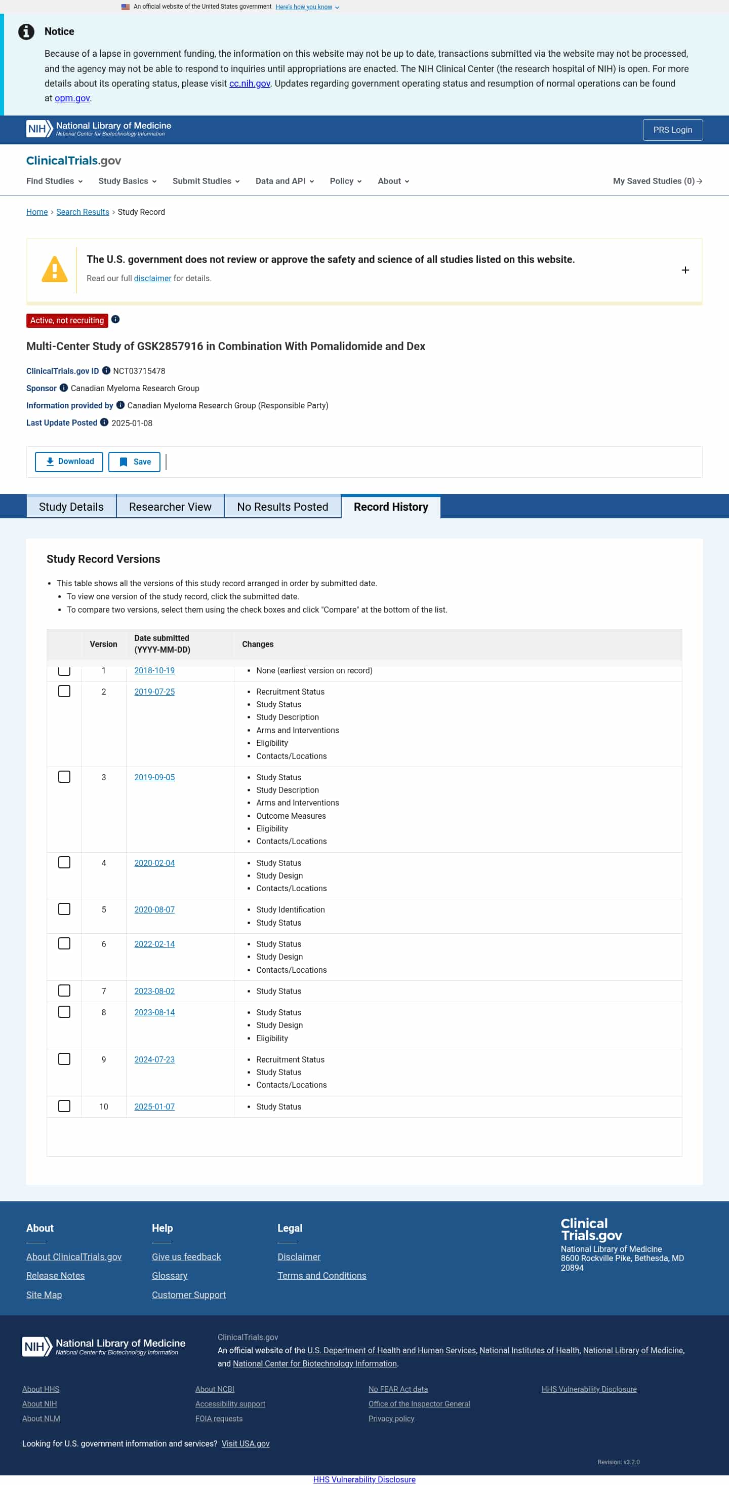729x1485 pixels.
Task: Click the PRS Login button
Action: click(673, 130)
